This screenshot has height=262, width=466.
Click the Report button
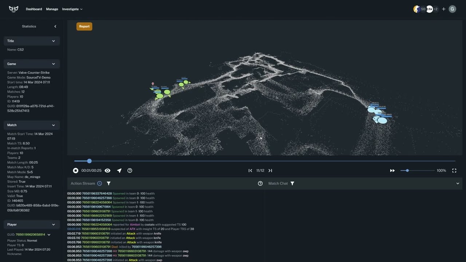pyautogui.click(x=84, y=26)
